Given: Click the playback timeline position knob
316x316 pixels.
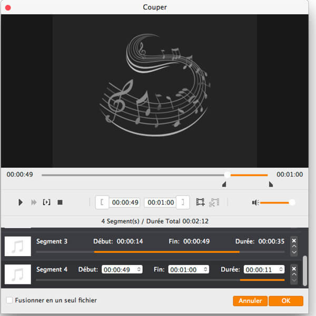Looking at the screenshot, I should click(227, 175).
